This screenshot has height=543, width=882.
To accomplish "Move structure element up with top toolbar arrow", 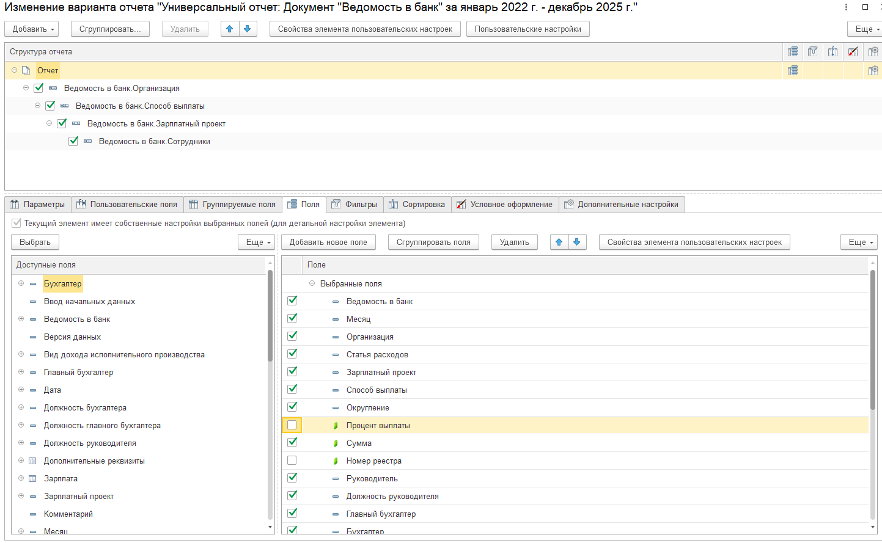I will 230,29.
